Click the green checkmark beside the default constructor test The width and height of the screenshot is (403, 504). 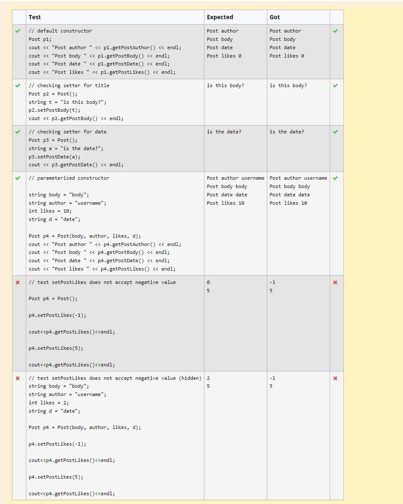pos(18,31)
